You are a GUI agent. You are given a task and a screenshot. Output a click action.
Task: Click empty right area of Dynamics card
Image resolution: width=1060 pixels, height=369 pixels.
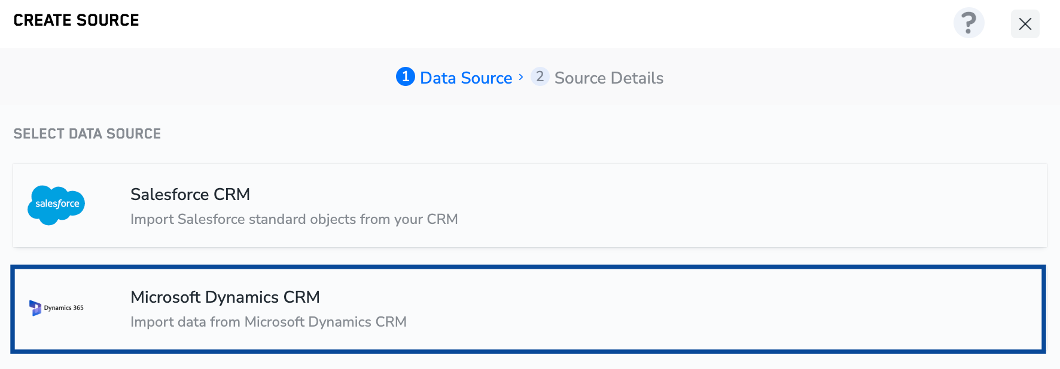click(x=837, y=309)
